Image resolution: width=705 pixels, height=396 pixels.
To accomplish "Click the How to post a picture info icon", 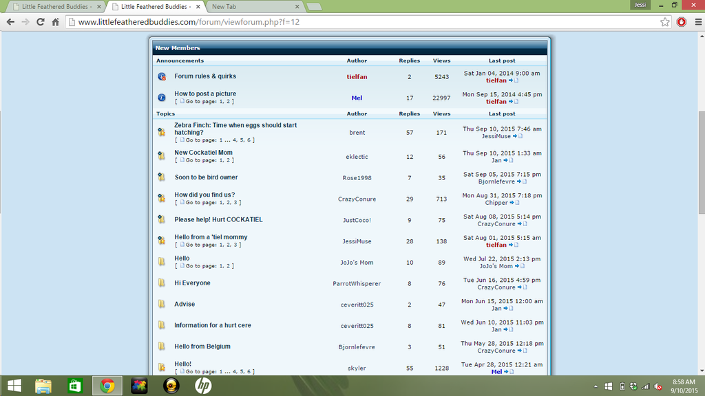I will (162, 98).
